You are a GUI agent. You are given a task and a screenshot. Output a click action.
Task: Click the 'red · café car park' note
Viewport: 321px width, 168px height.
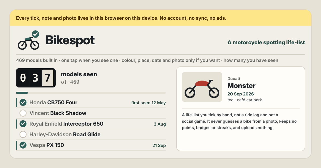[244, 100]
